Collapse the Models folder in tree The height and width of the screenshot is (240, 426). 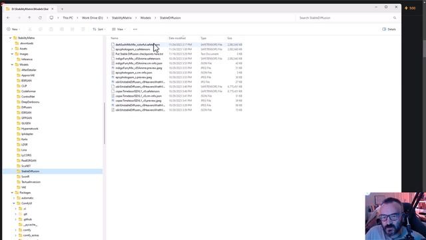pos(12,65)
